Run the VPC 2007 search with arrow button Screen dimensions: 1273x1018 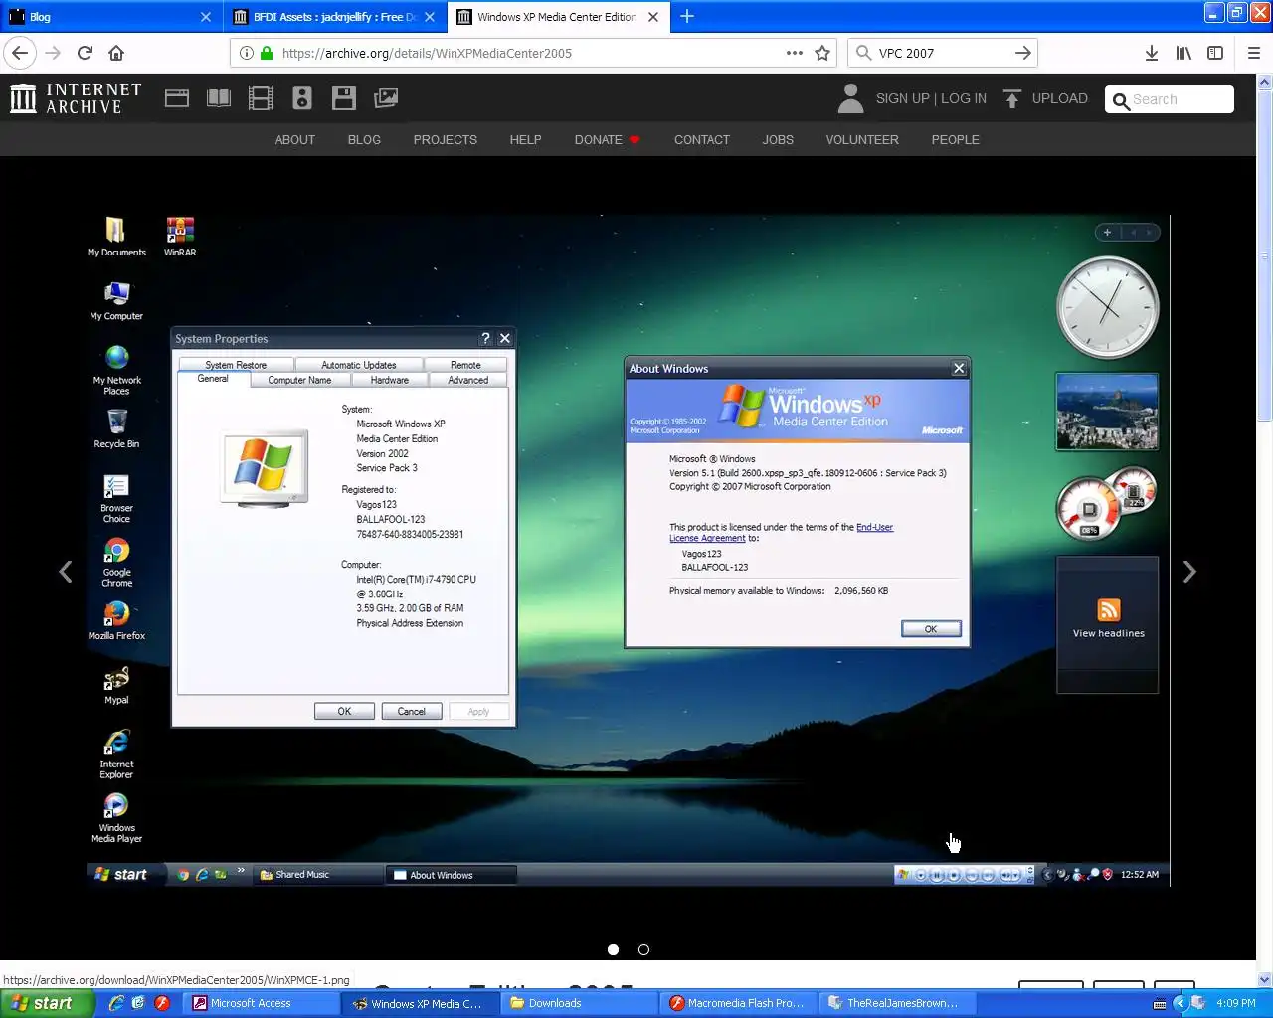(x=1022, y=53)
